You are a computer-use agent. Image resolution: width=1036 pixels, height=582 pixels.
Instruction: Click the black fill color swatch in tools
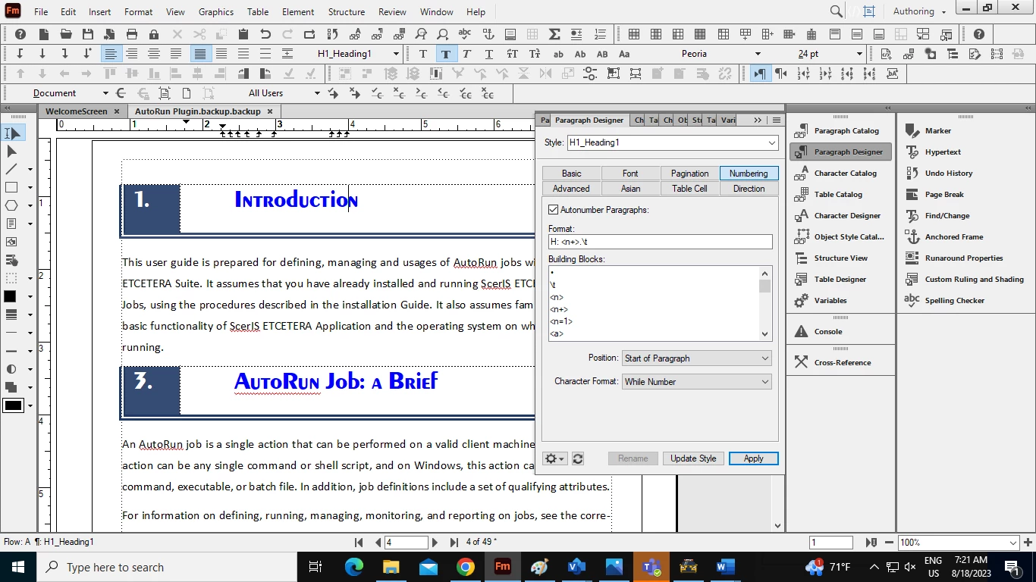tap(11, 296)
